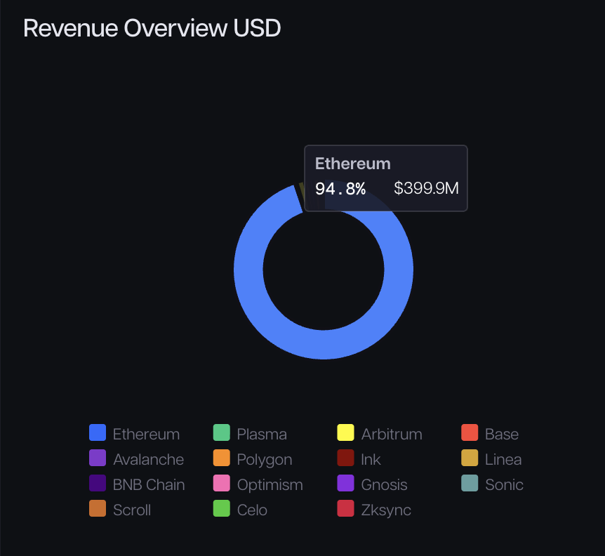Image resolution: width=605 pixels, height=556 pixels.
Task: Click the Celo legend label
Action: (x=252, y=510)
